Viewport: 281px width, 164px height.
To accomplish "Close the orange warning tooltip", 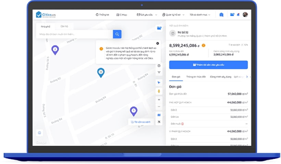I will click(x=158, y=43).
